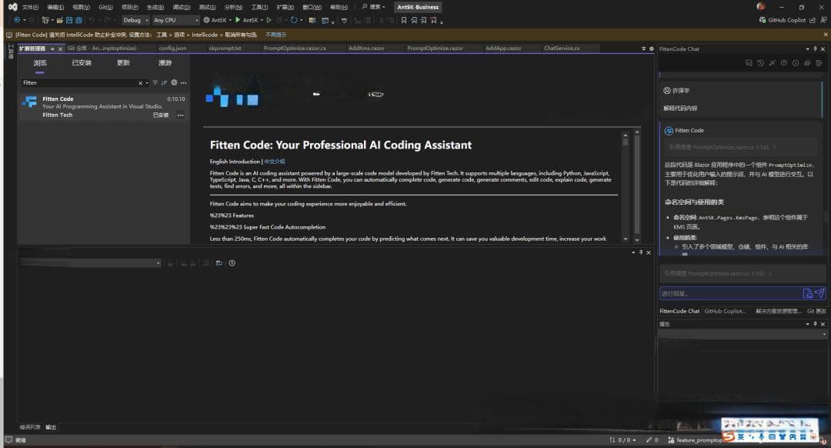831x448 pixels.
Task: Click start without debugging outline play icon
Action: pos(269,20)
